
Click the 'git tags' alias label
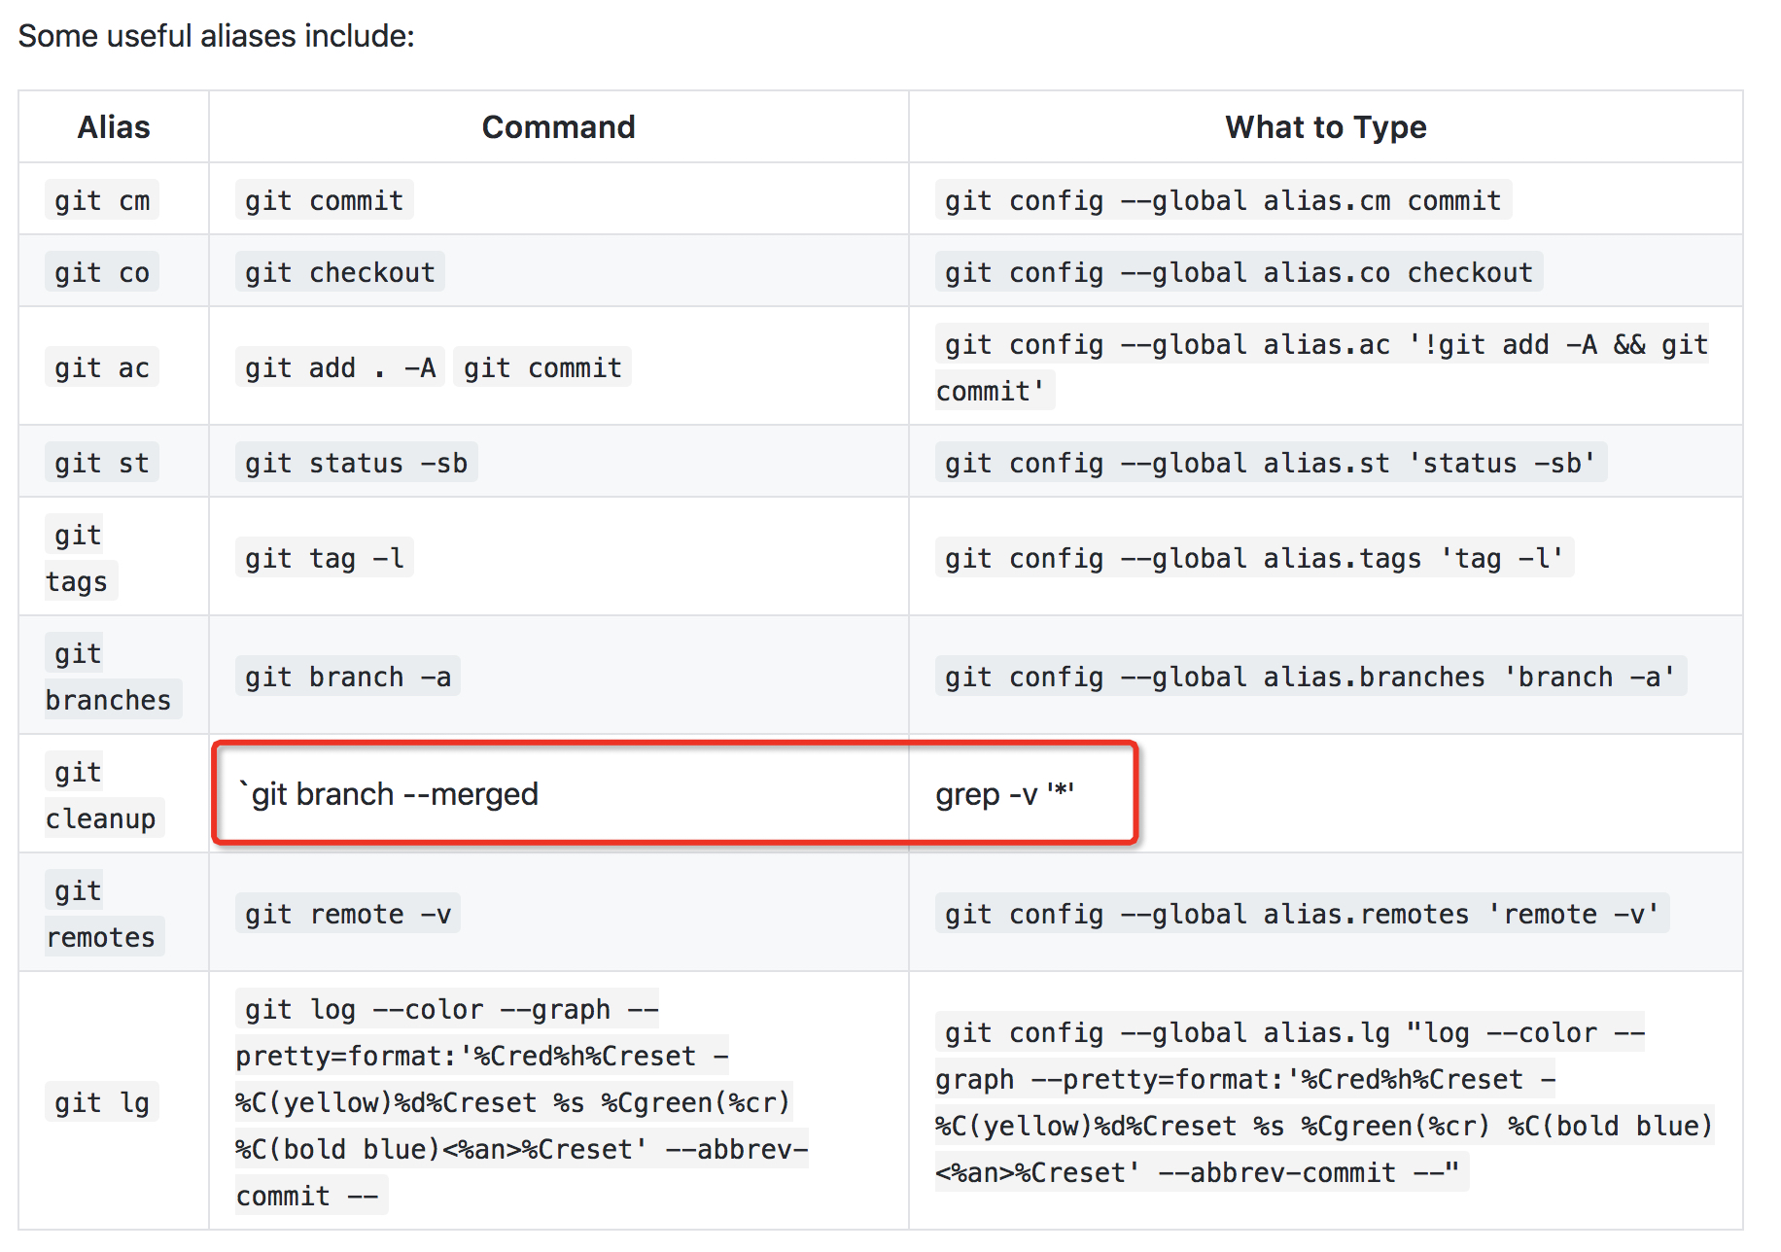78,557
